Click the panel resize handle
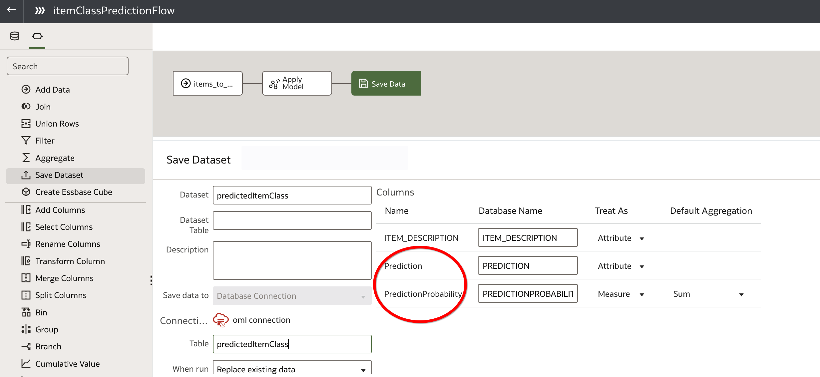 pos(151,280)
